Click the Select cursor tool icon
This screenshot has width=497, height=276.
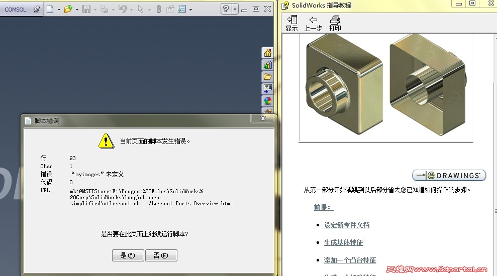click(140, 9)
